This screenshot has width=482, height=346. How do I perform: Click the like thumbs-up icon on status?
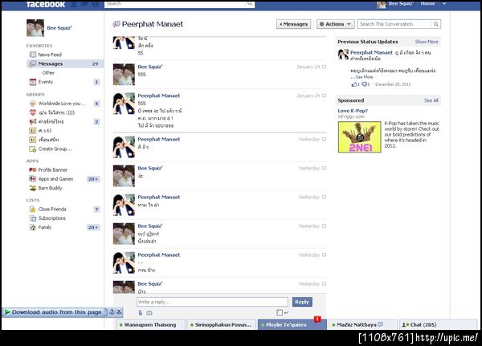354,84
